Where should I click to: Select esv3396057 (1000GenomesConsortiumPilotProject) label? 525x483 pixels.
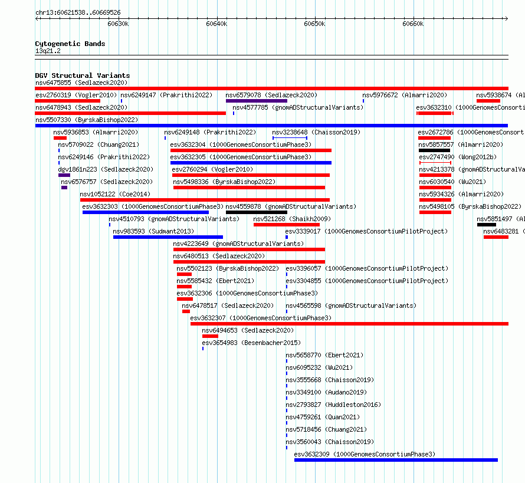coord(367,268)
